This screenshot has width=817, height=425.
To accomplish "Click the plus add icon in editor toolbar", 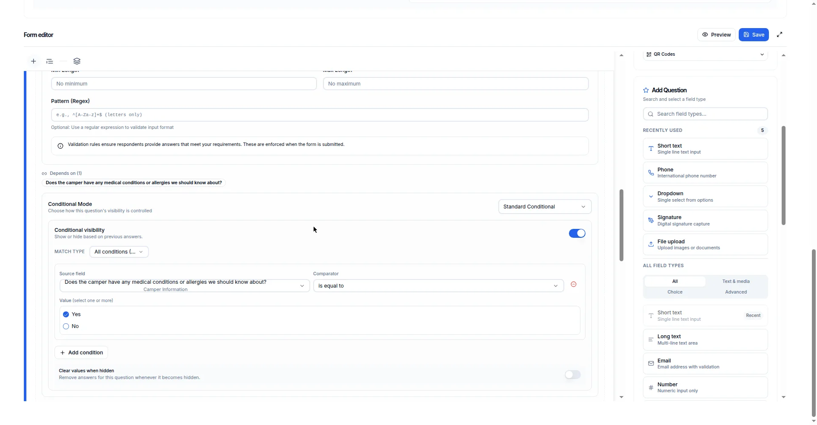I will 34,61.
